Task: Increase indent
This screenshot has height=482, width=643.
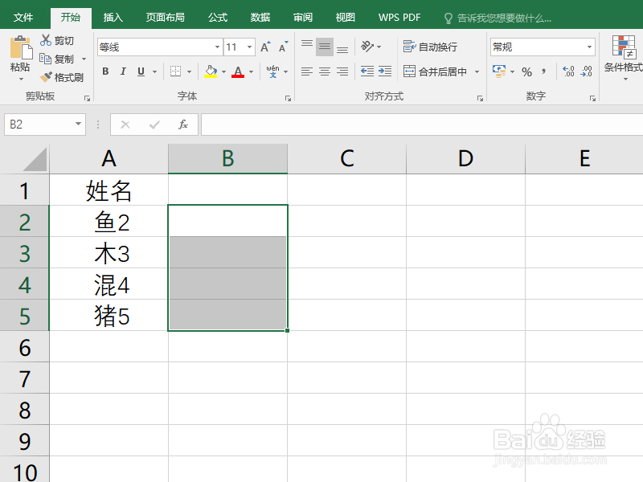Action: (385, 71)
